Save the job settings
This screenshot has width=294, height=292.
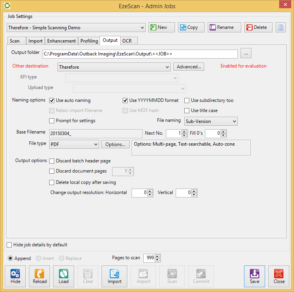coord(254,276)
